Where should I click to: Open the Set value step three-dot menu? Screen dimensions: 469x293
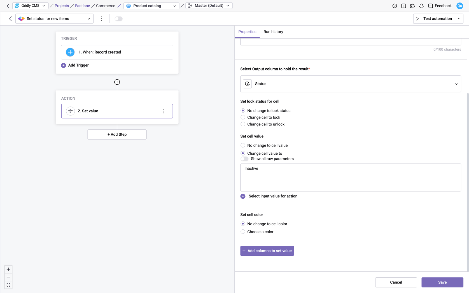point(164,111)
